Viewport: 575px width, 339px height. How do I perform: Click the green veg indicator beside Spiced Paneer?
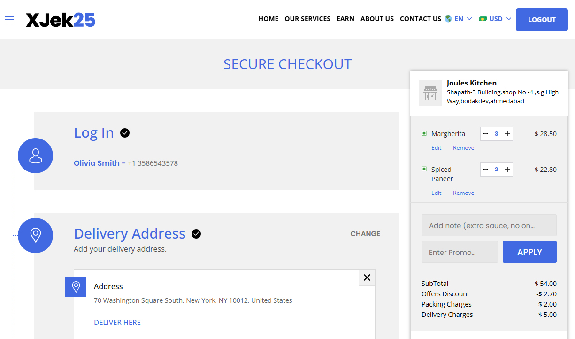pyautogui.click(x=423, y=169)
